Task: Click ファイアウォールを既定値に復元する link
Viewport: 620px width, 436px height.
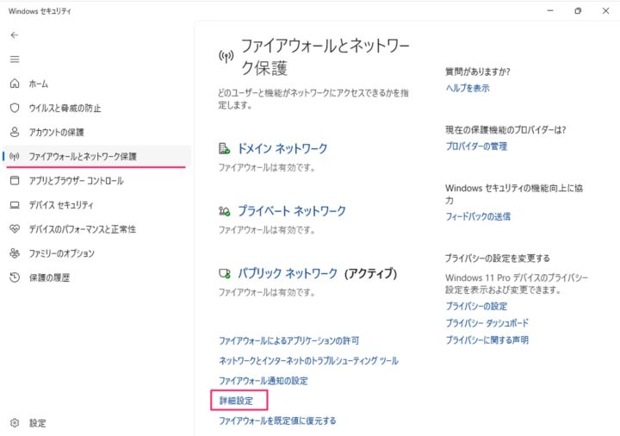Action: pyautogui.click(x=277, y=420)
